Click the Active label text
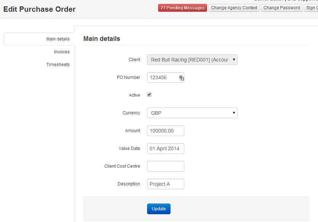 coord(134,95)
